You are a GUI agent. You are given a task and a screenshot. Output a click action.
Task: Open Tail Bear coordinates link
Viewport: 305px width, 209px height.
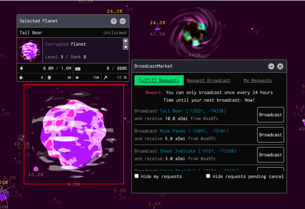pos(193,111)
